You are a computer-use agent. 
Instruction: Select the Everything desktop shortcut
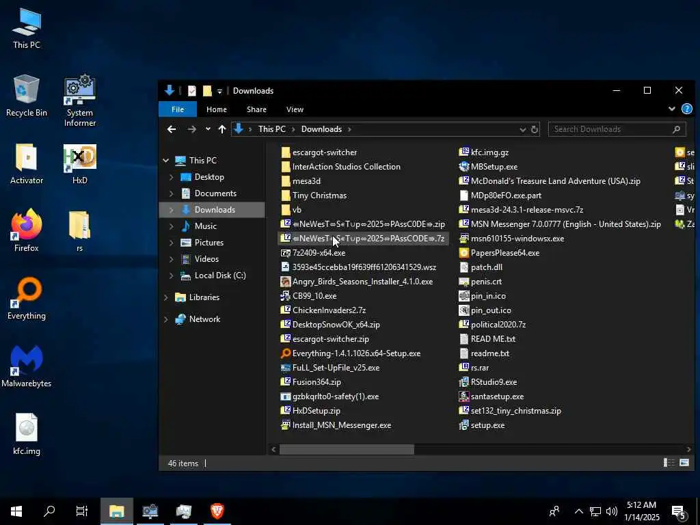pos(27,298)
